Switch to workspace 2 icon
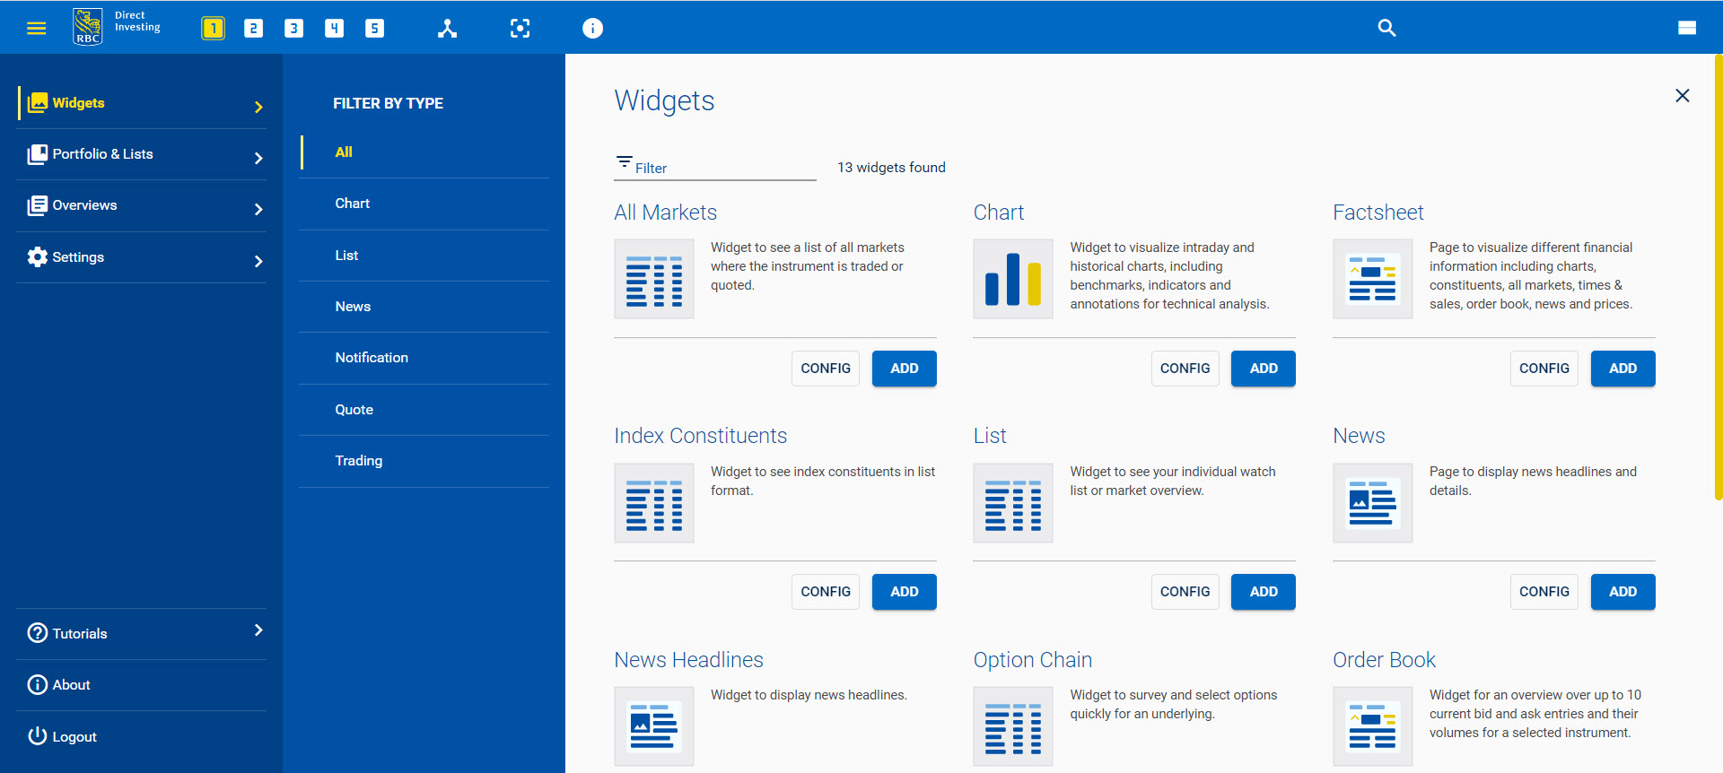 click(x=253, y=28)
